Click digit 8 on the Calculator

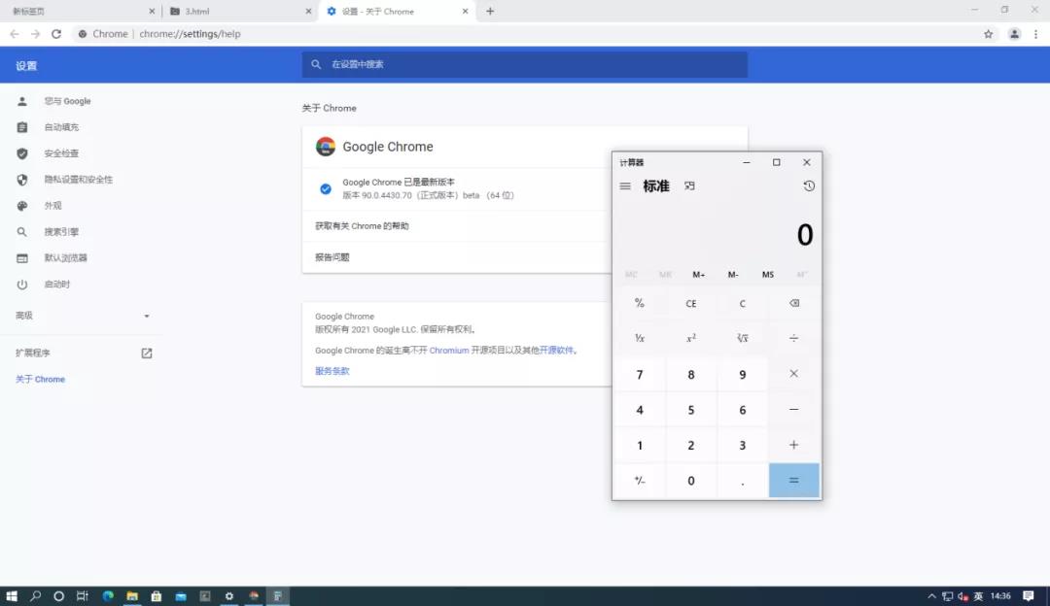click(x=691, y=374)
